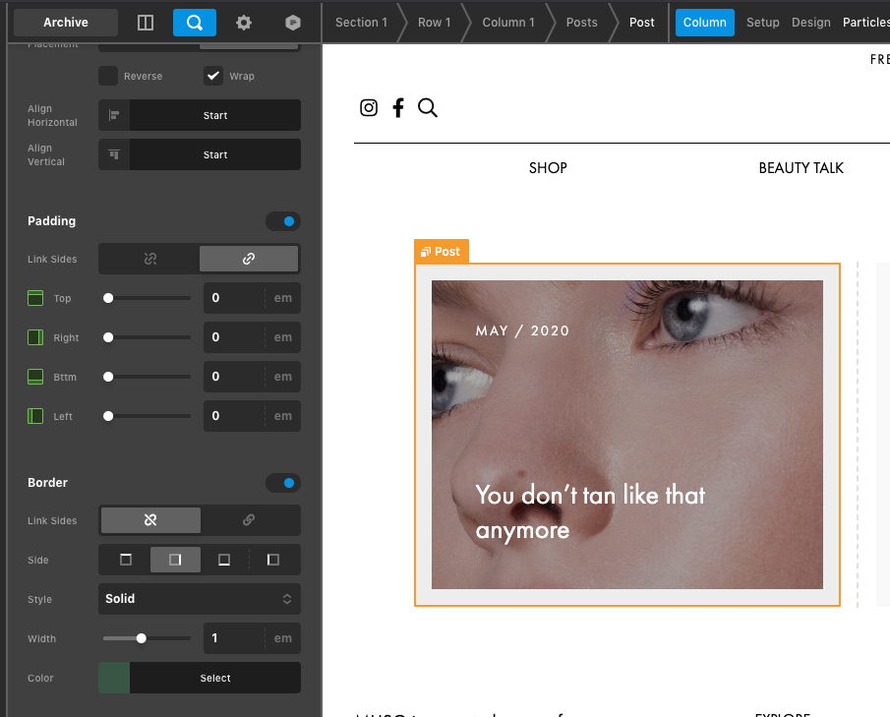Select Posts in the breadcrumb

[581, 23]
